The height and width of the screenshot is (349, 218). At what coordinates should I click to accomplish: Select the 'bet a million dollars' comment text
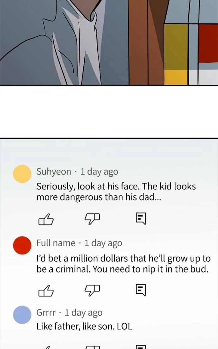[124, 264]
